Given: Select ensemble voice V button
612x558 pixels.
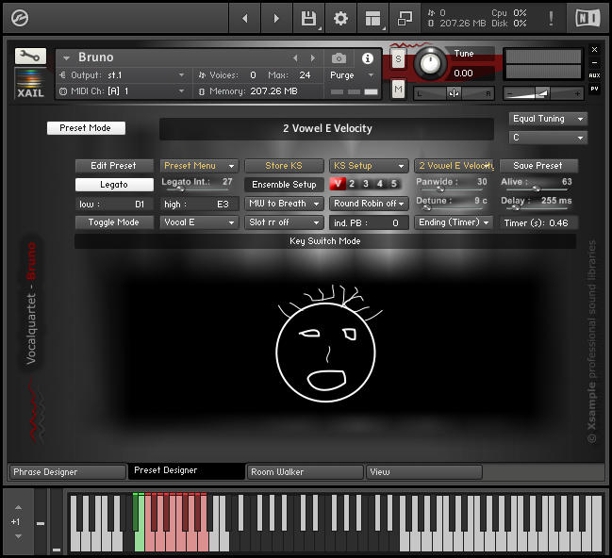Looking at the screenshot, I should (x=338, y=184).
